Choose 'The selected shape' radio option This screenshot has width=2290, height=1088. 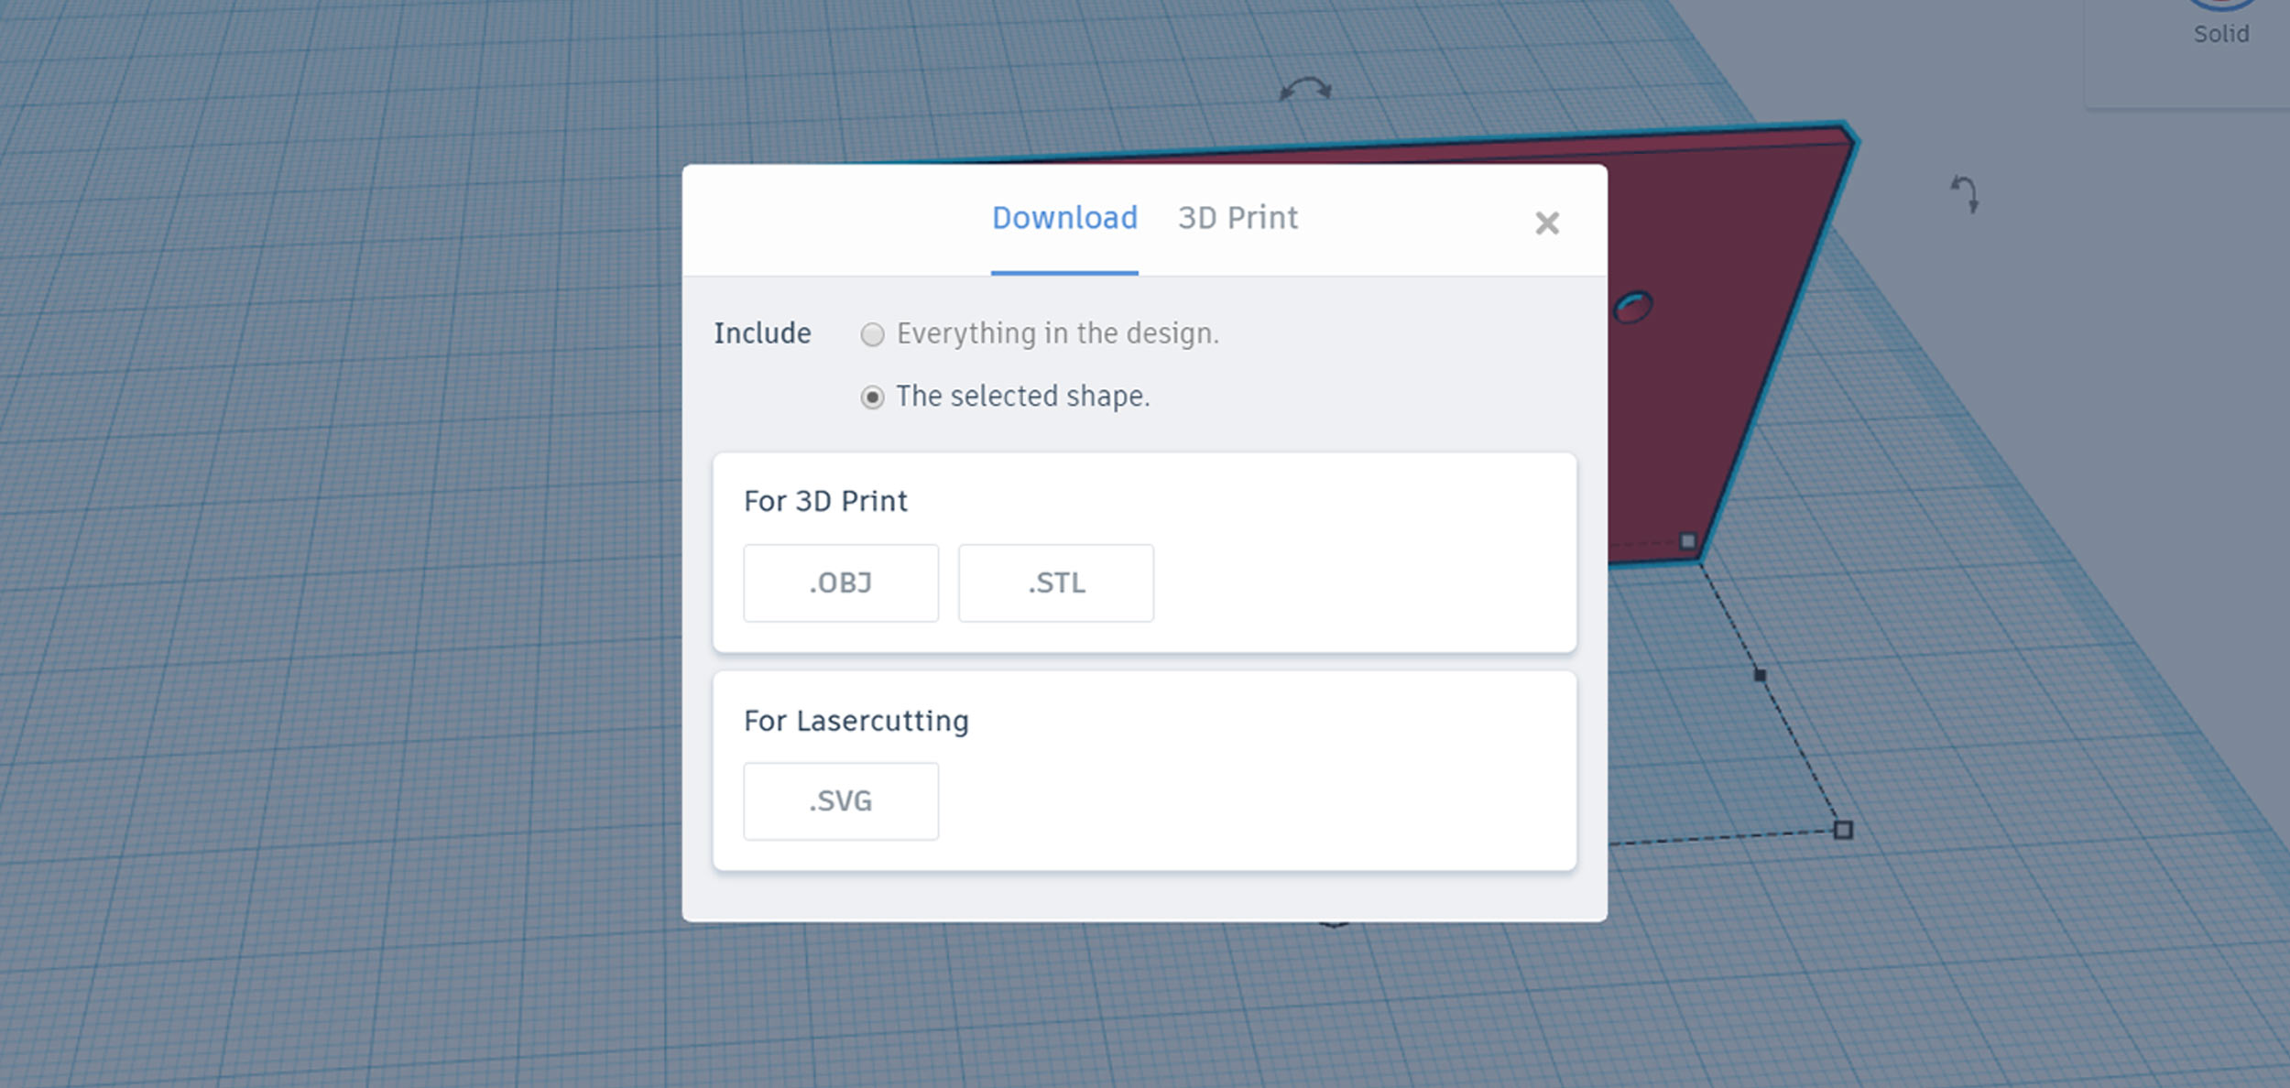coord(872,397)
